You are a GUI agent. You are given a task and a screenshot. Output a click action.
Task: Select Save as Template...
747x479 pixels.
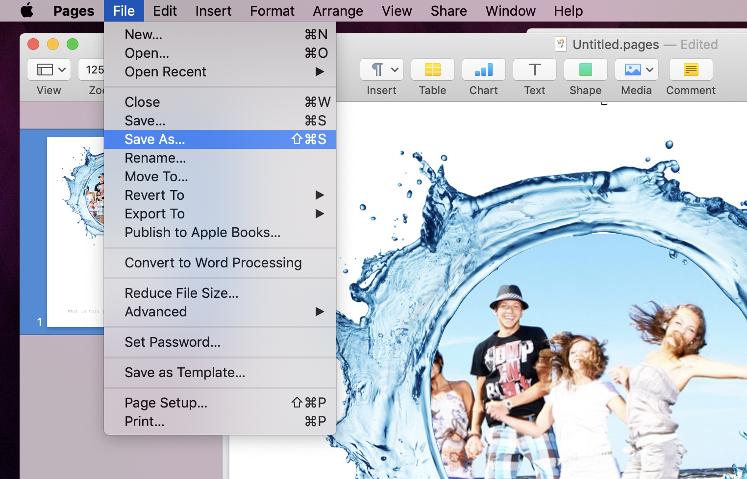pos(220,372)
